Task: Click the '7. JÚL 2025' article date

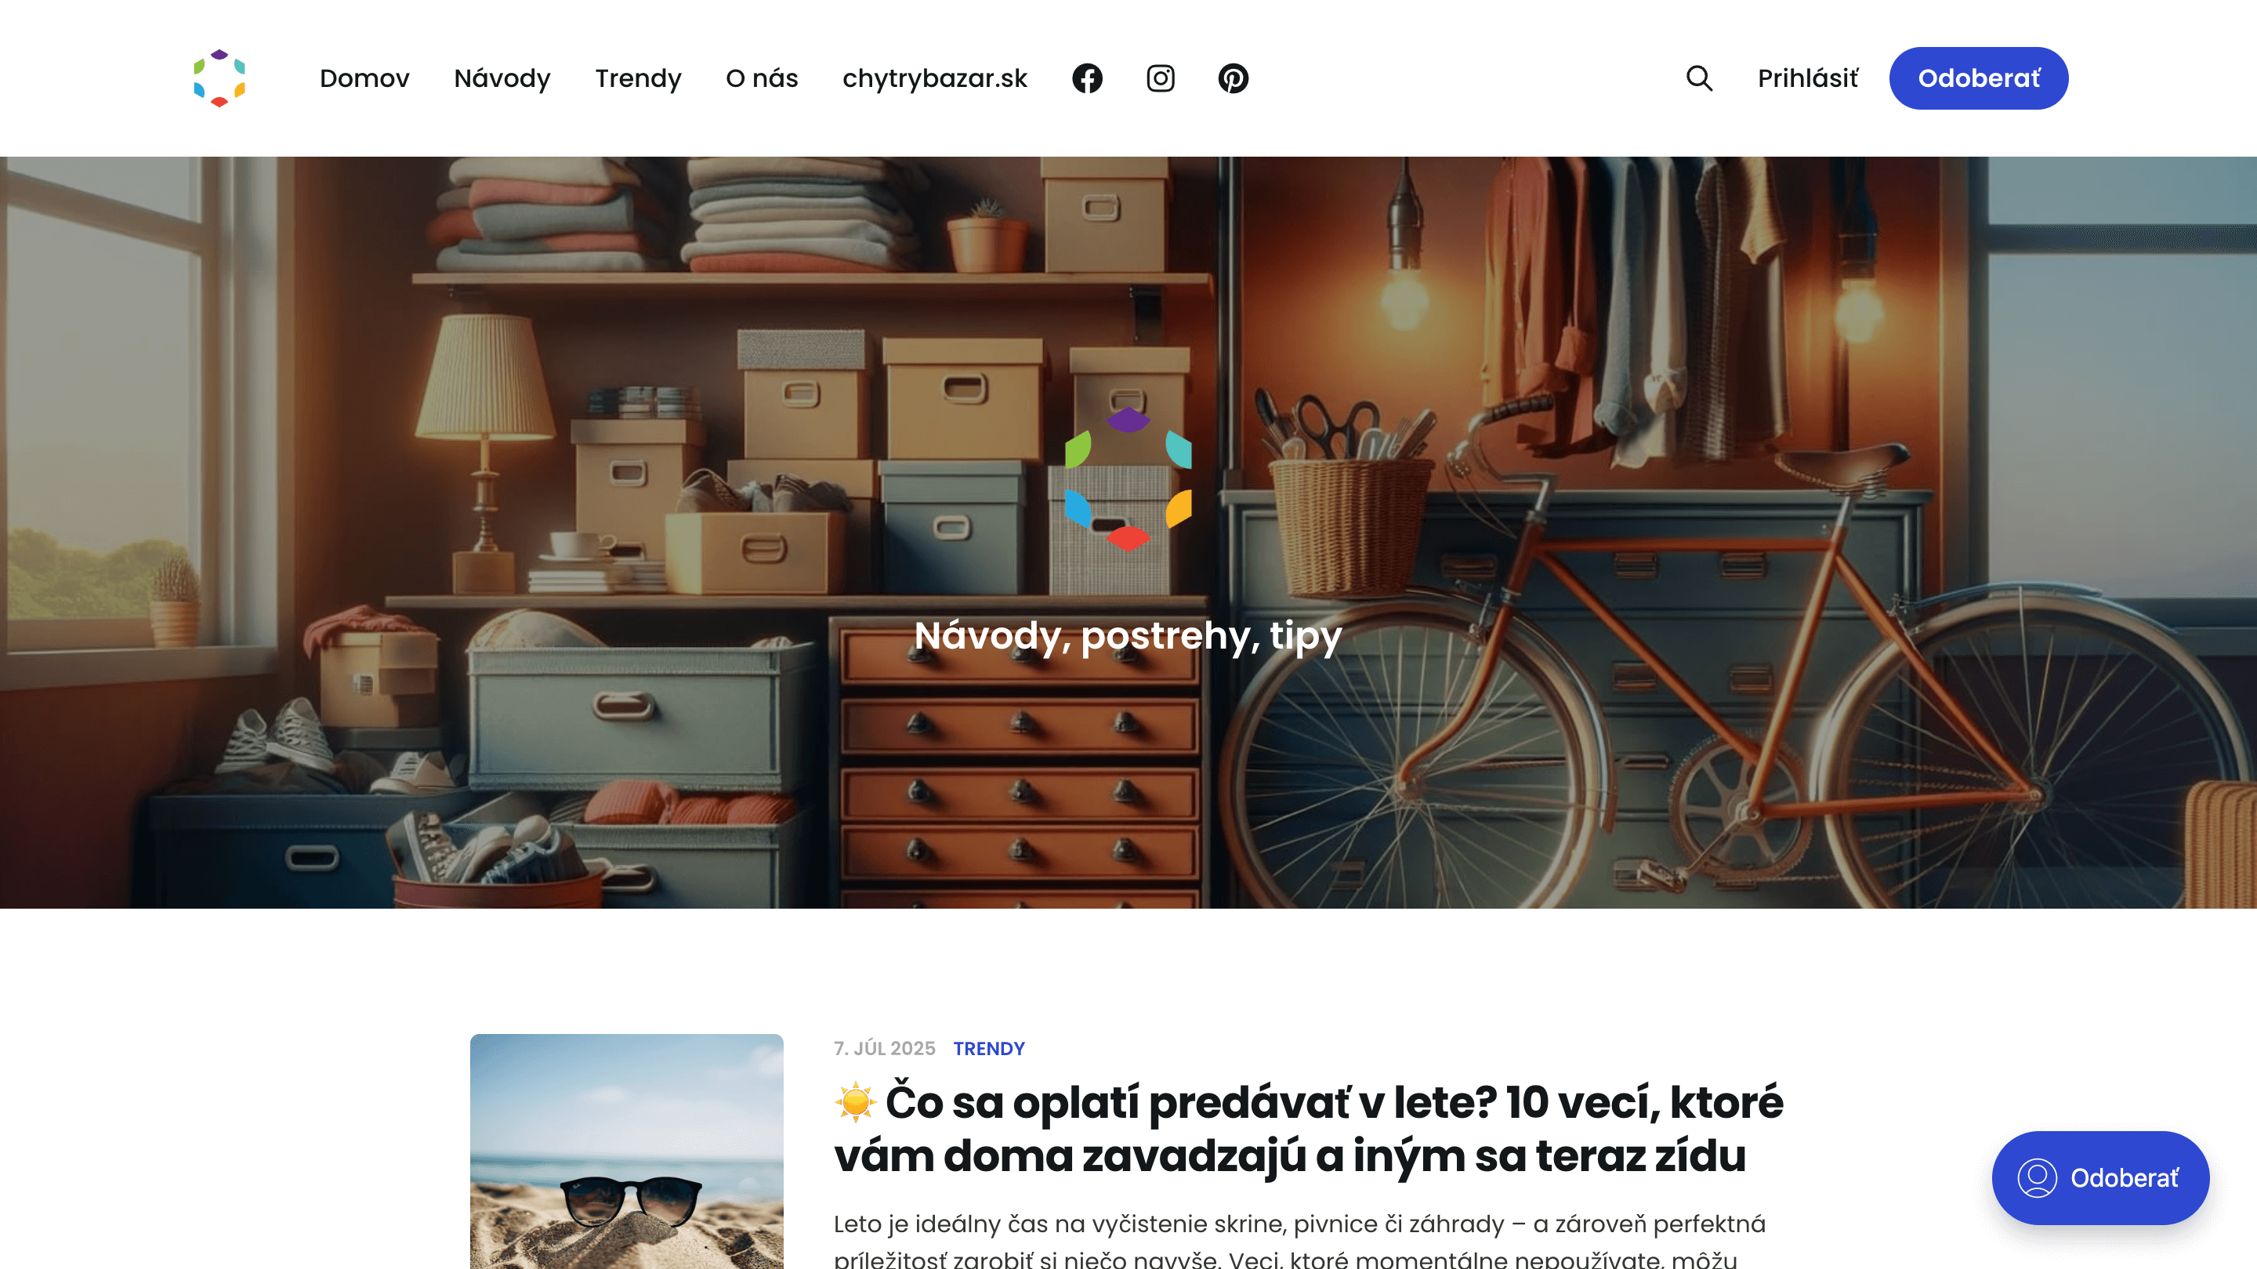Action: [884, 1048]
